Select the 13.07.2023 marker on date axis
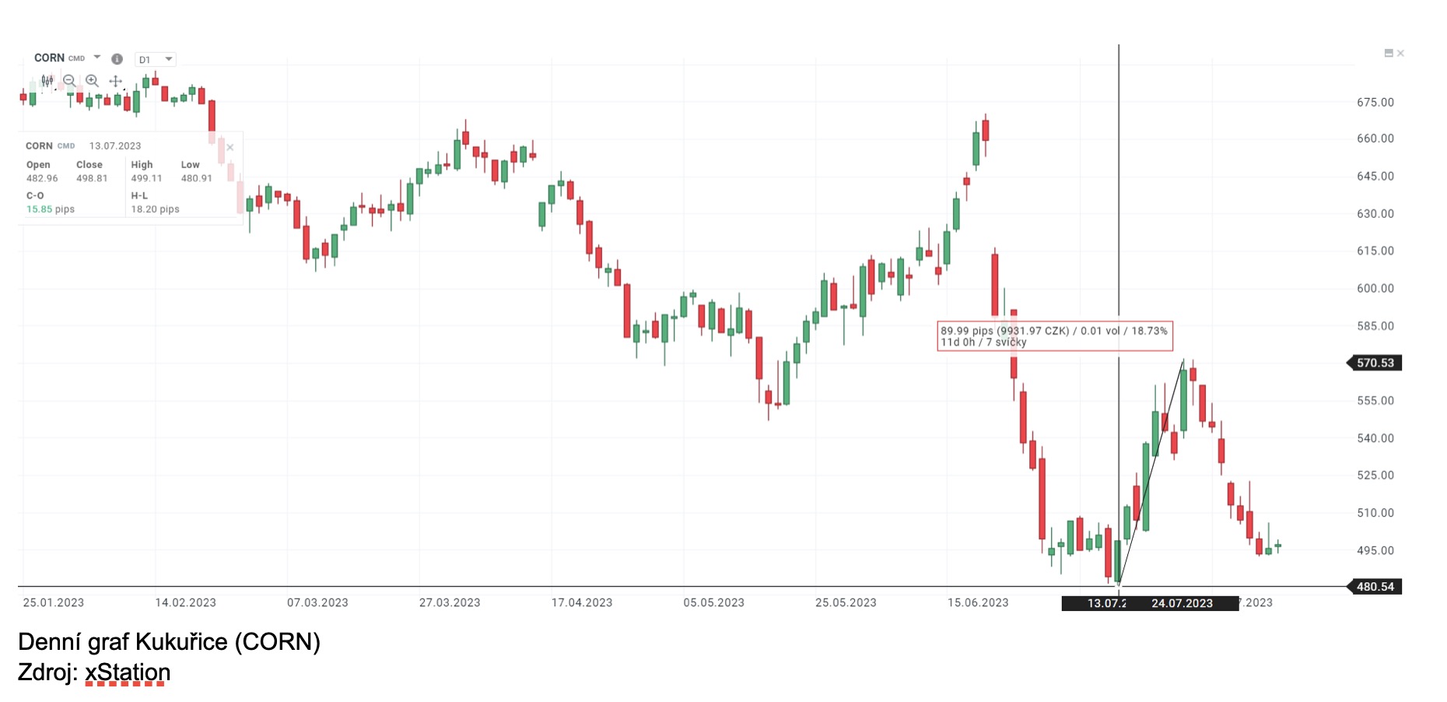The width and height of the screenshot is (1447, 702). point(1107,602)
